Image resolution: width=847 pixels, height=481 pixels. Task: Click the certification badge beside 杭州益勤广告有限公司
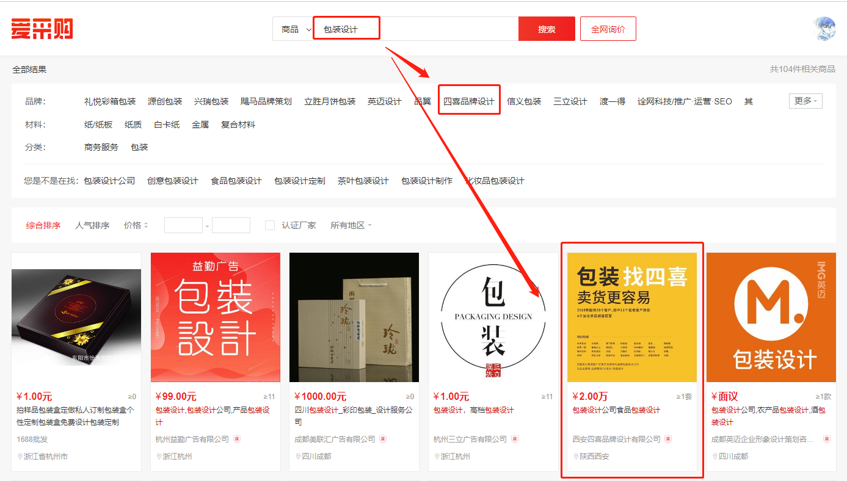coord(238,439)
